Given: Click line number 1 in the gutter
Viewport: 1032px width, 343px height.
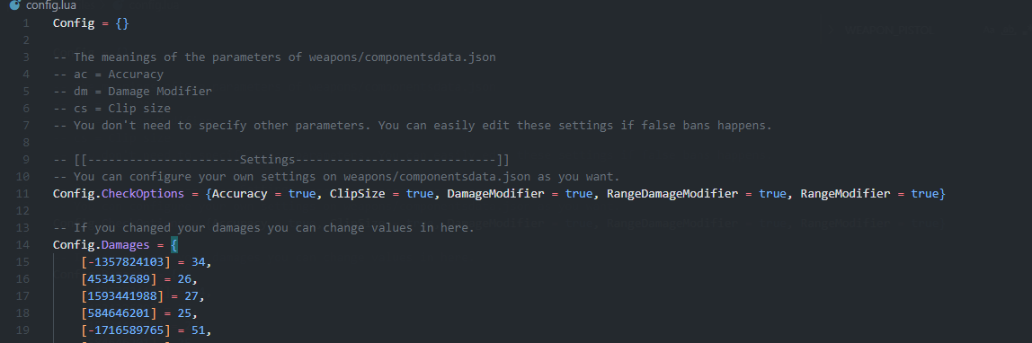Looking at the screenshot, I should [x=26, y=23].
